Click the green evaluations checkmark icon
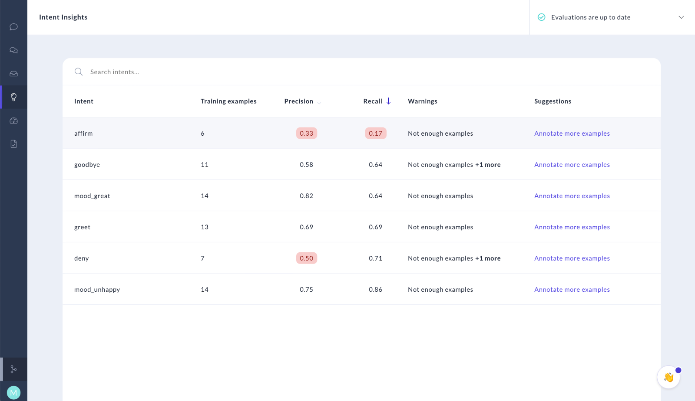Viewport: 695px width, 401px height. (542, 17)
